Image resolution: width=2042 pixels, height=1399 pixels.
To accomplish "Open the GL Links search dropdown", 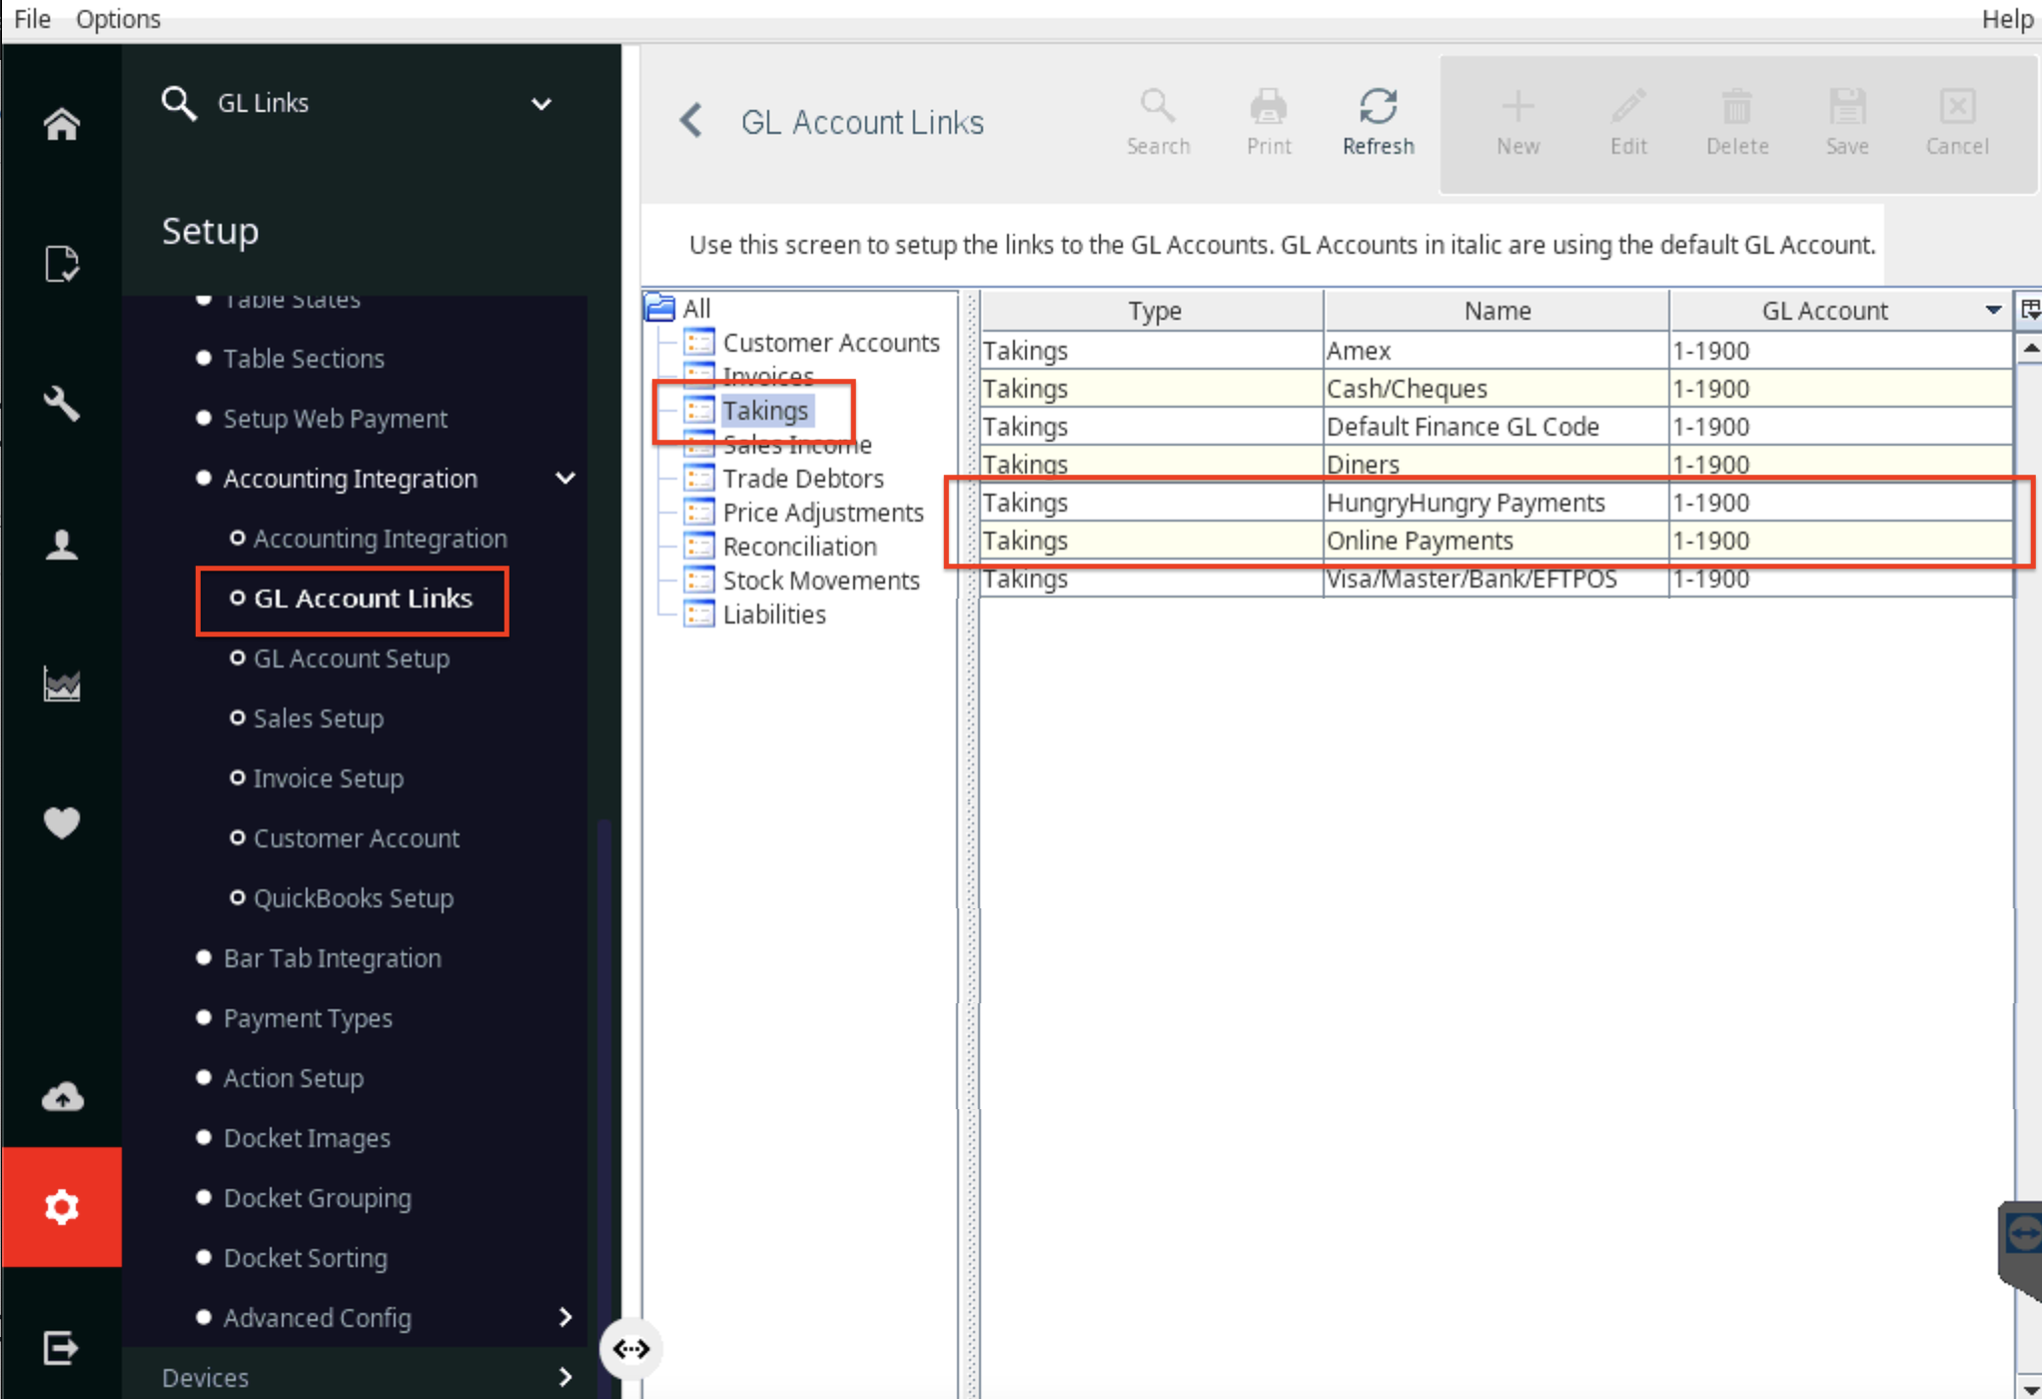I will click(540, 104).
